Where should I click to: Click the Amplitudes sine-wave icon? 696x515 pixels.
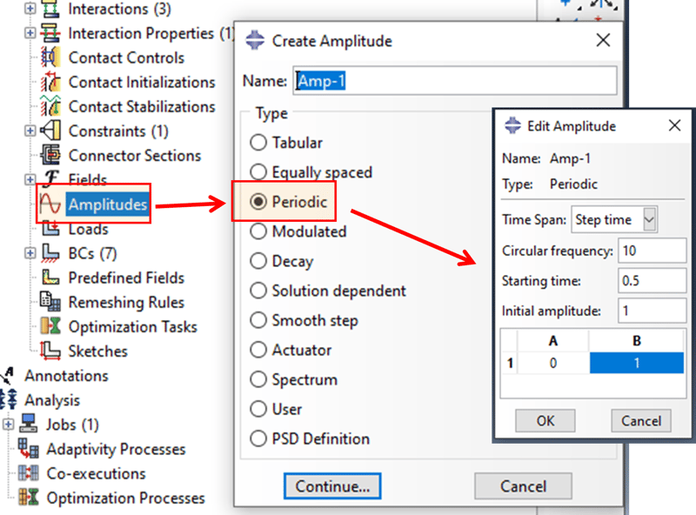point(50,204)
